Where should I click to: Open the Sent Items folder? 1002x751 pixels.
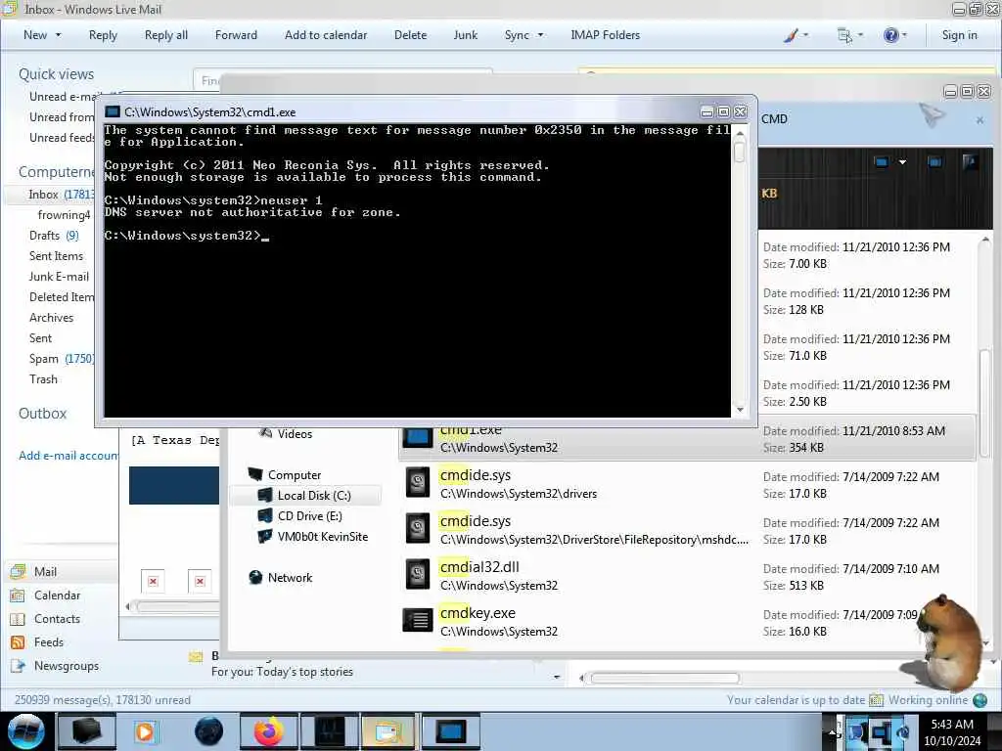[x=56, y=256]
